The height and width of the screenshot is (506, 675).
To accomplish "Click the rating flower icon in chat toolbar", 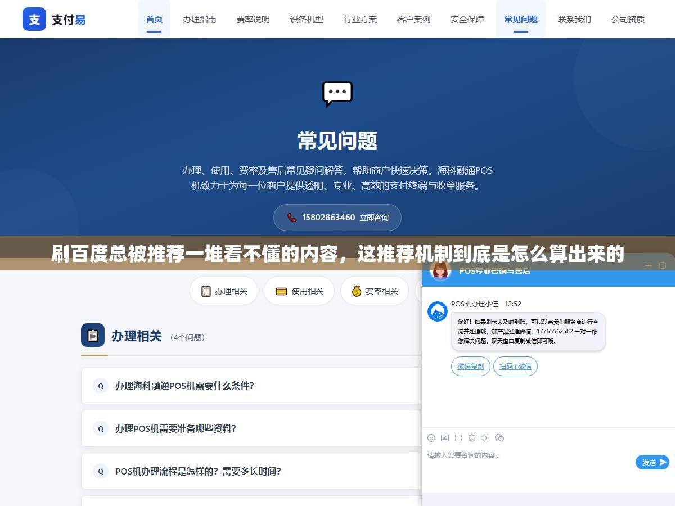I will (x=472, y=438).
